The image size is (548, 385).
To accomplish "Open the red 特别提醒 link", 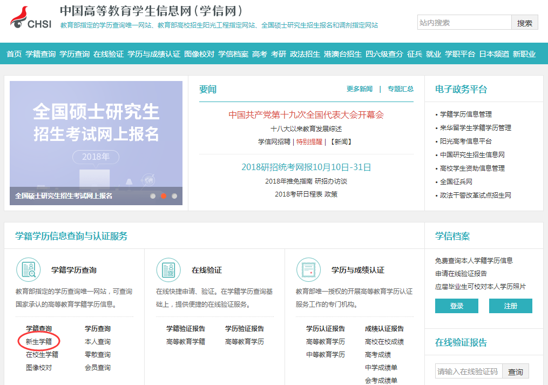I will tap(309, 141).
